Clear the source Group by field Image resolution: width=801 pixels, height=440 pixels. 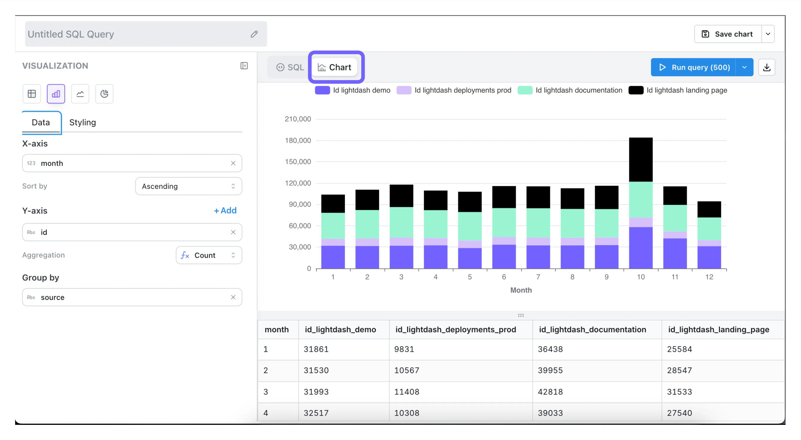(x=233, y=297)
